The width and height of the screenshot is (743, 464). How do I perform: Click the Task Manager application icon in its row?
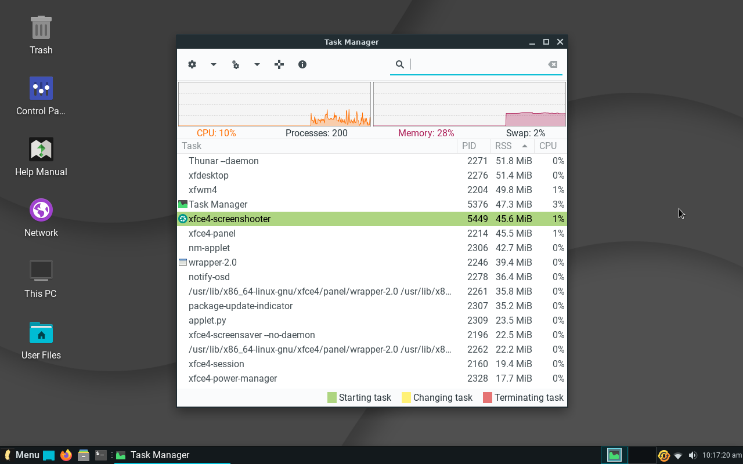(182, 204)
